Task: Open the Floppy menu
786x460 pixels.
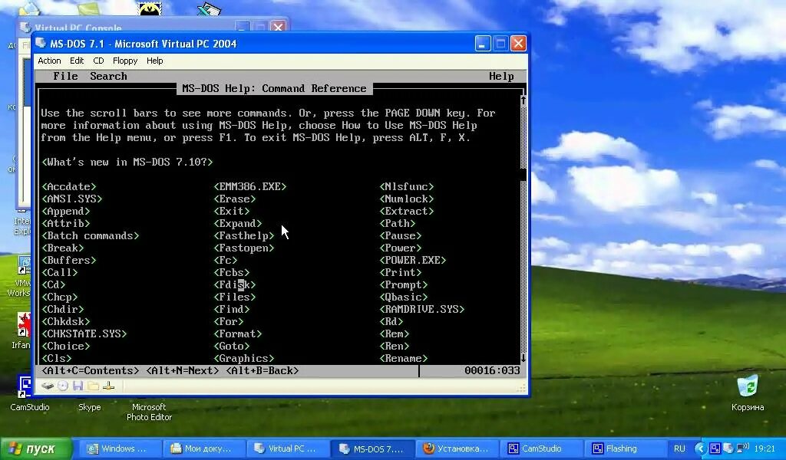Action: pos(125,61)
